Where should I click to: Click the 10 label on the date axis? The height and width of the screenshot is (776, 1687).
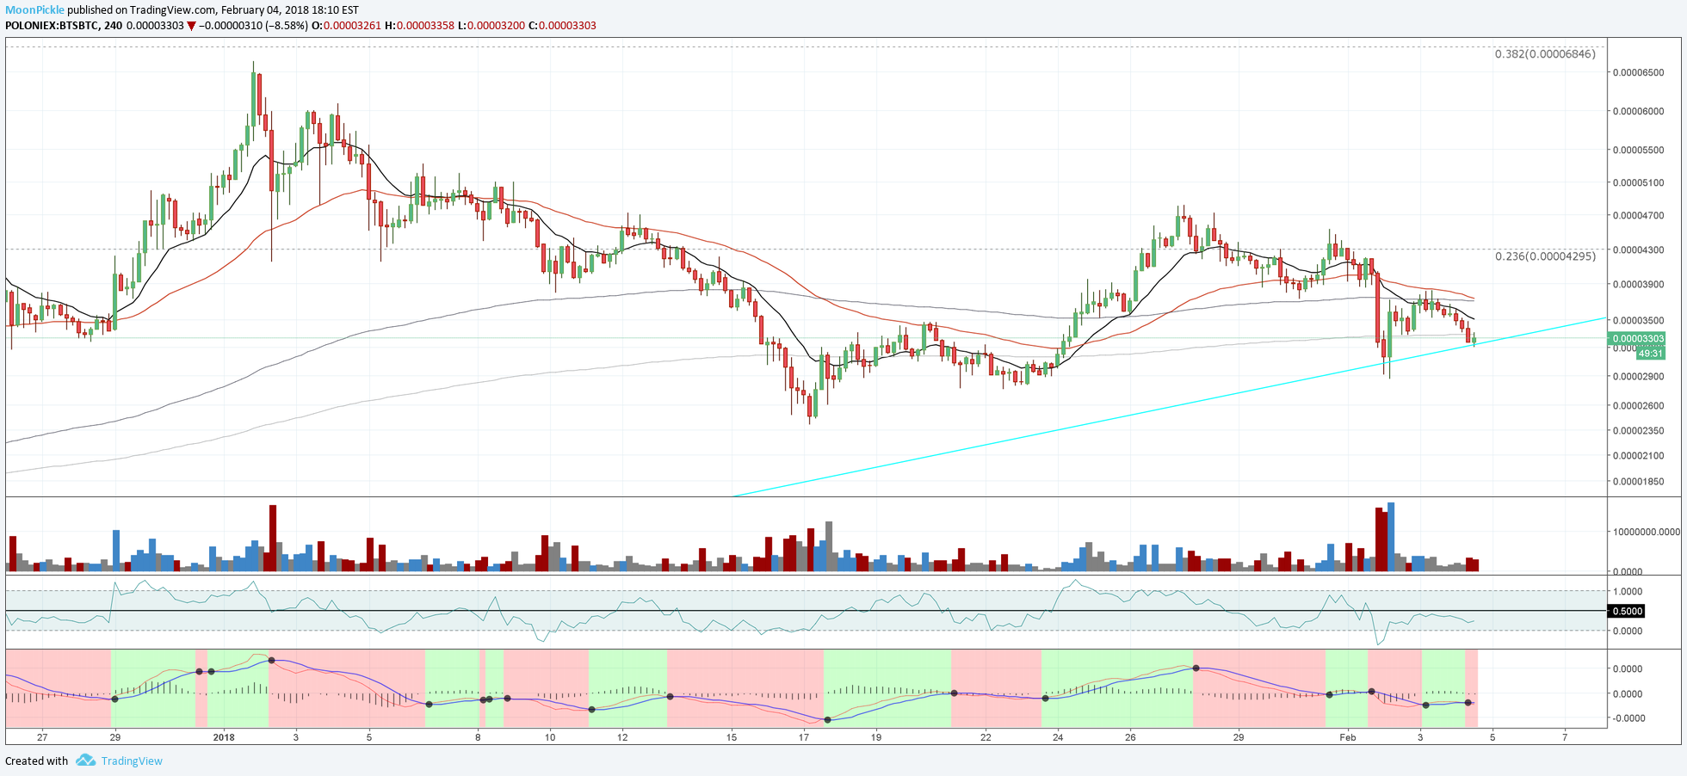[550, 737]
